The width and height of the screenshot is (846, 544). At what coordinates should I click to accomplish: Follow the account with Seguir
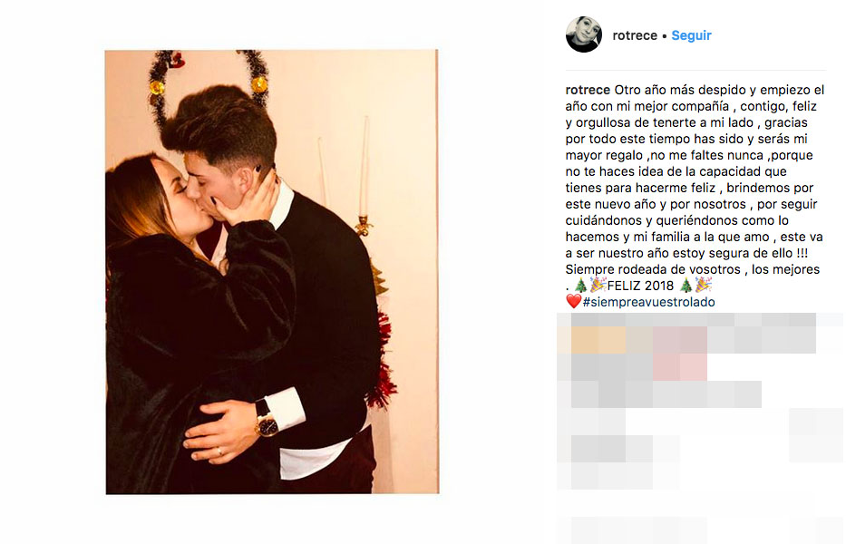[x=691, y=35]
